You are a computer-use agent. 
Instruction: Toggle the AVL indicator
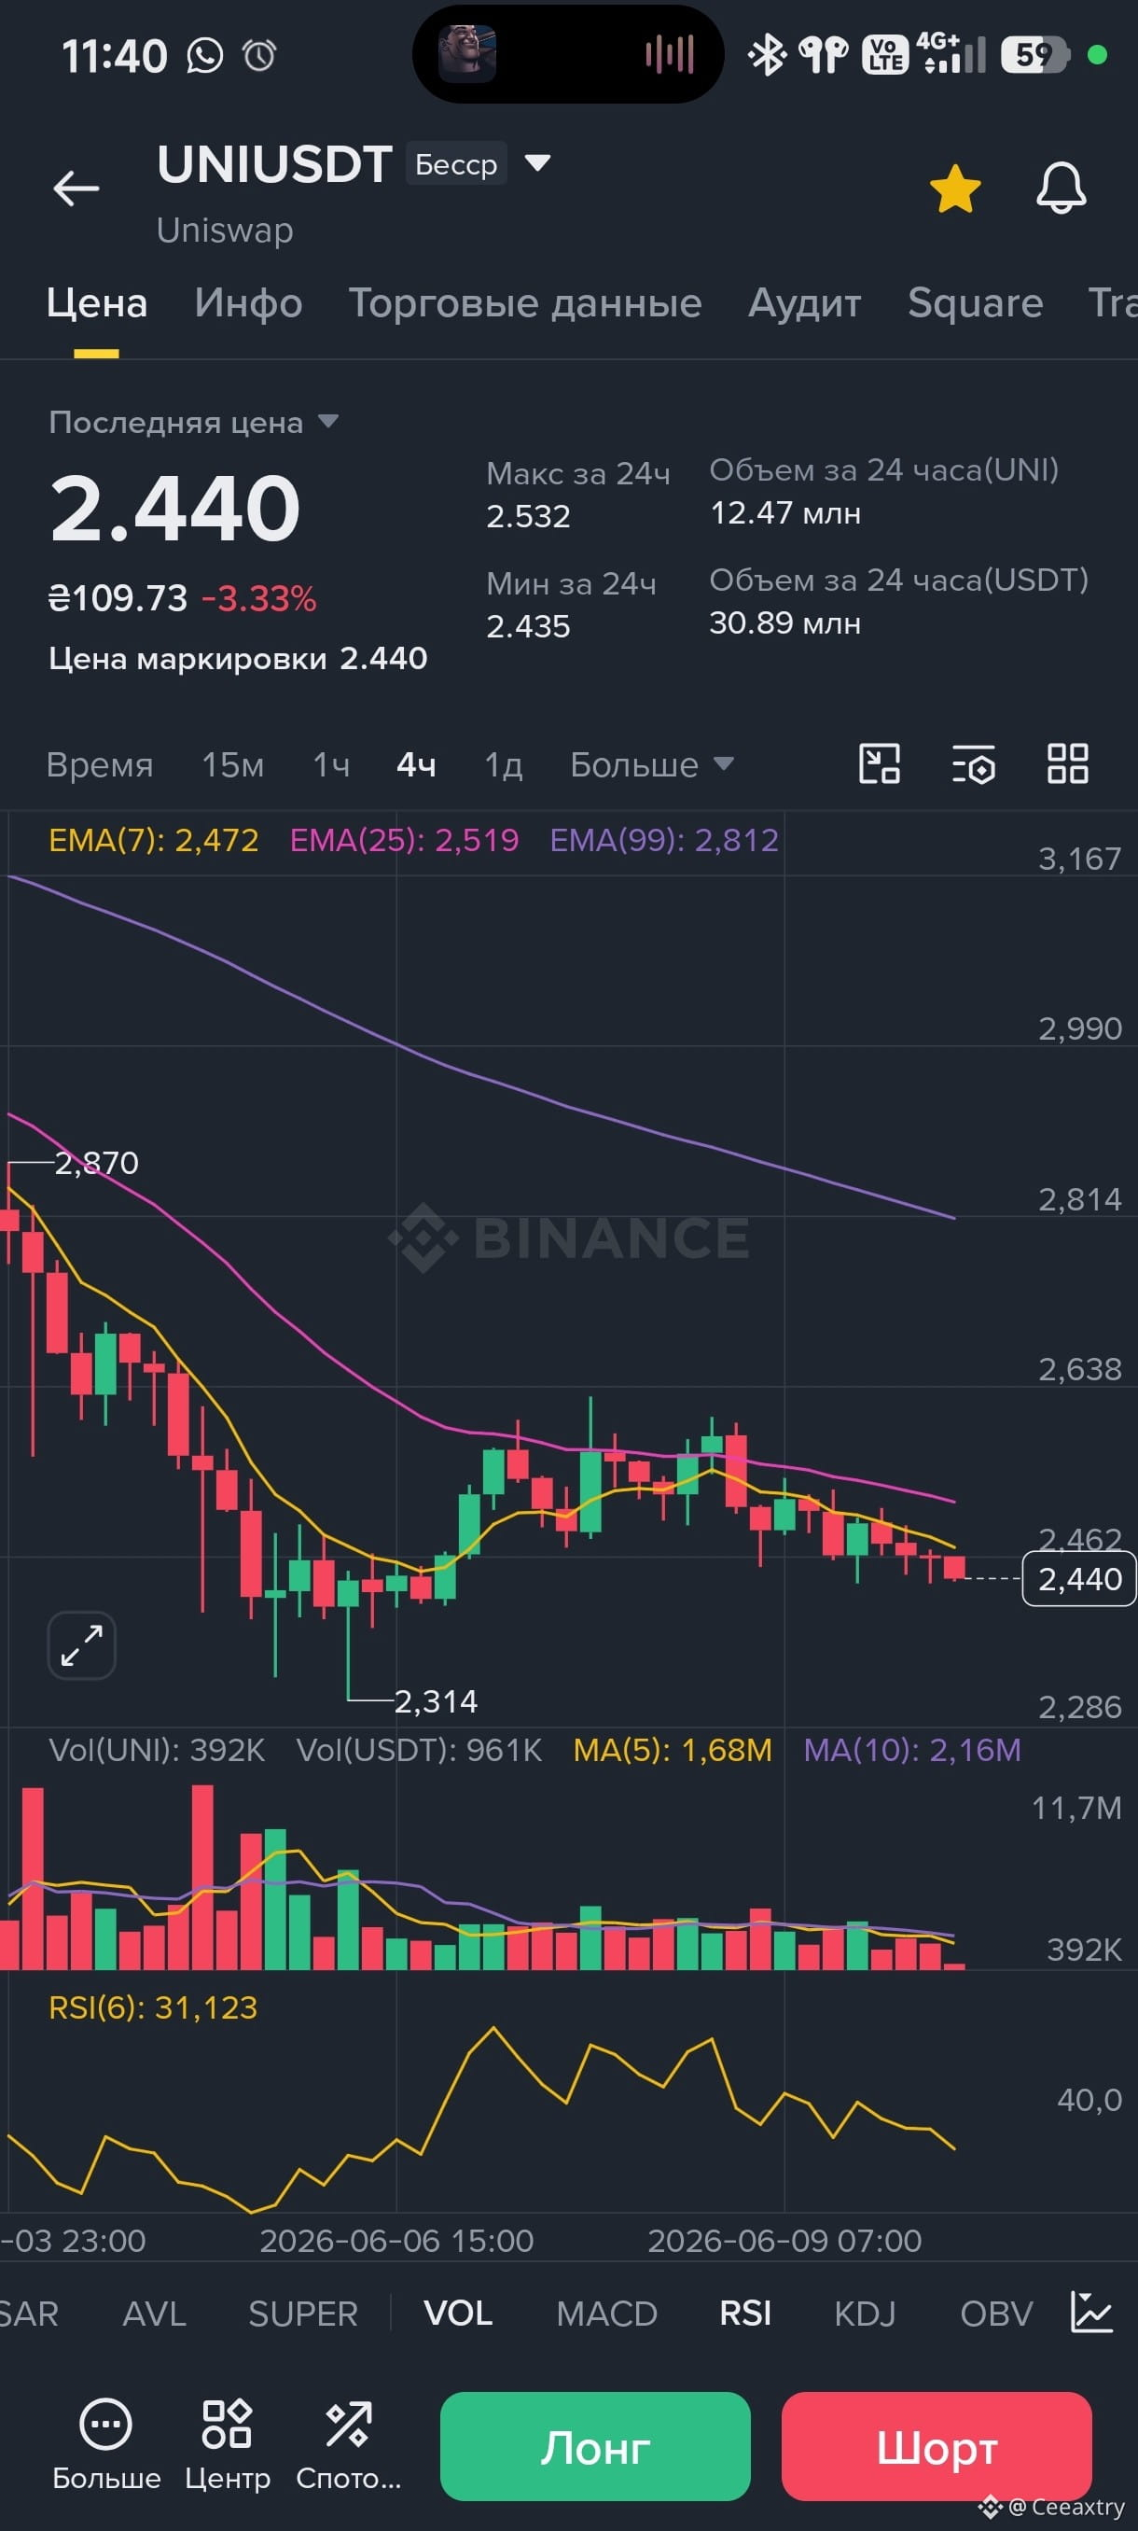[154, 2313]
